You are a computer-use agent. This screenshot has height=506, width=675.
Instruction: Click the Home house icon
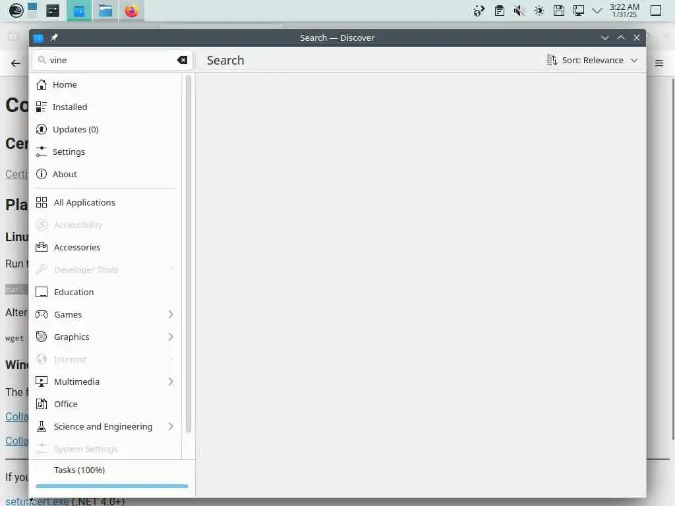[42, 84]
